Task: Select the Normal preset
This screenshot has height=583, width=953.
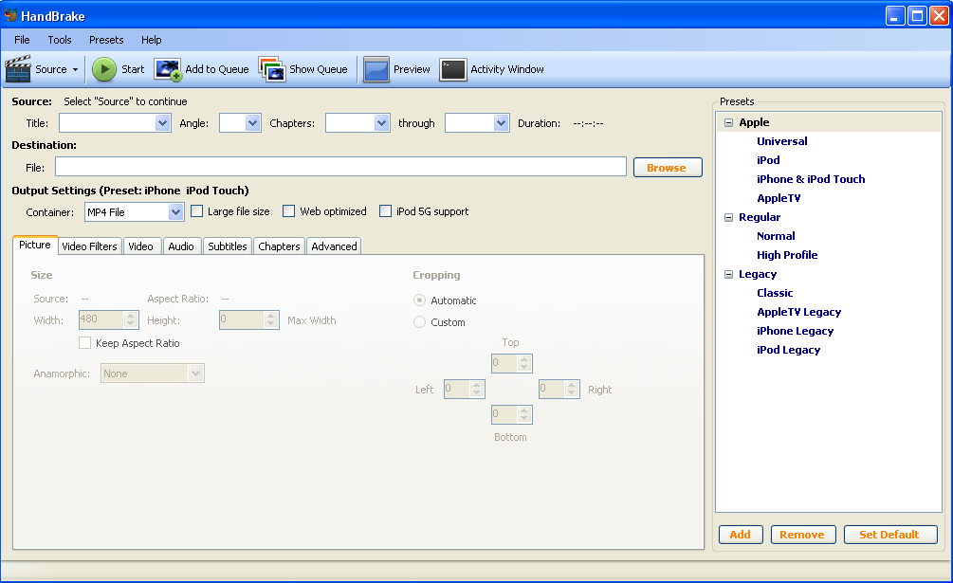Action: 776,236
